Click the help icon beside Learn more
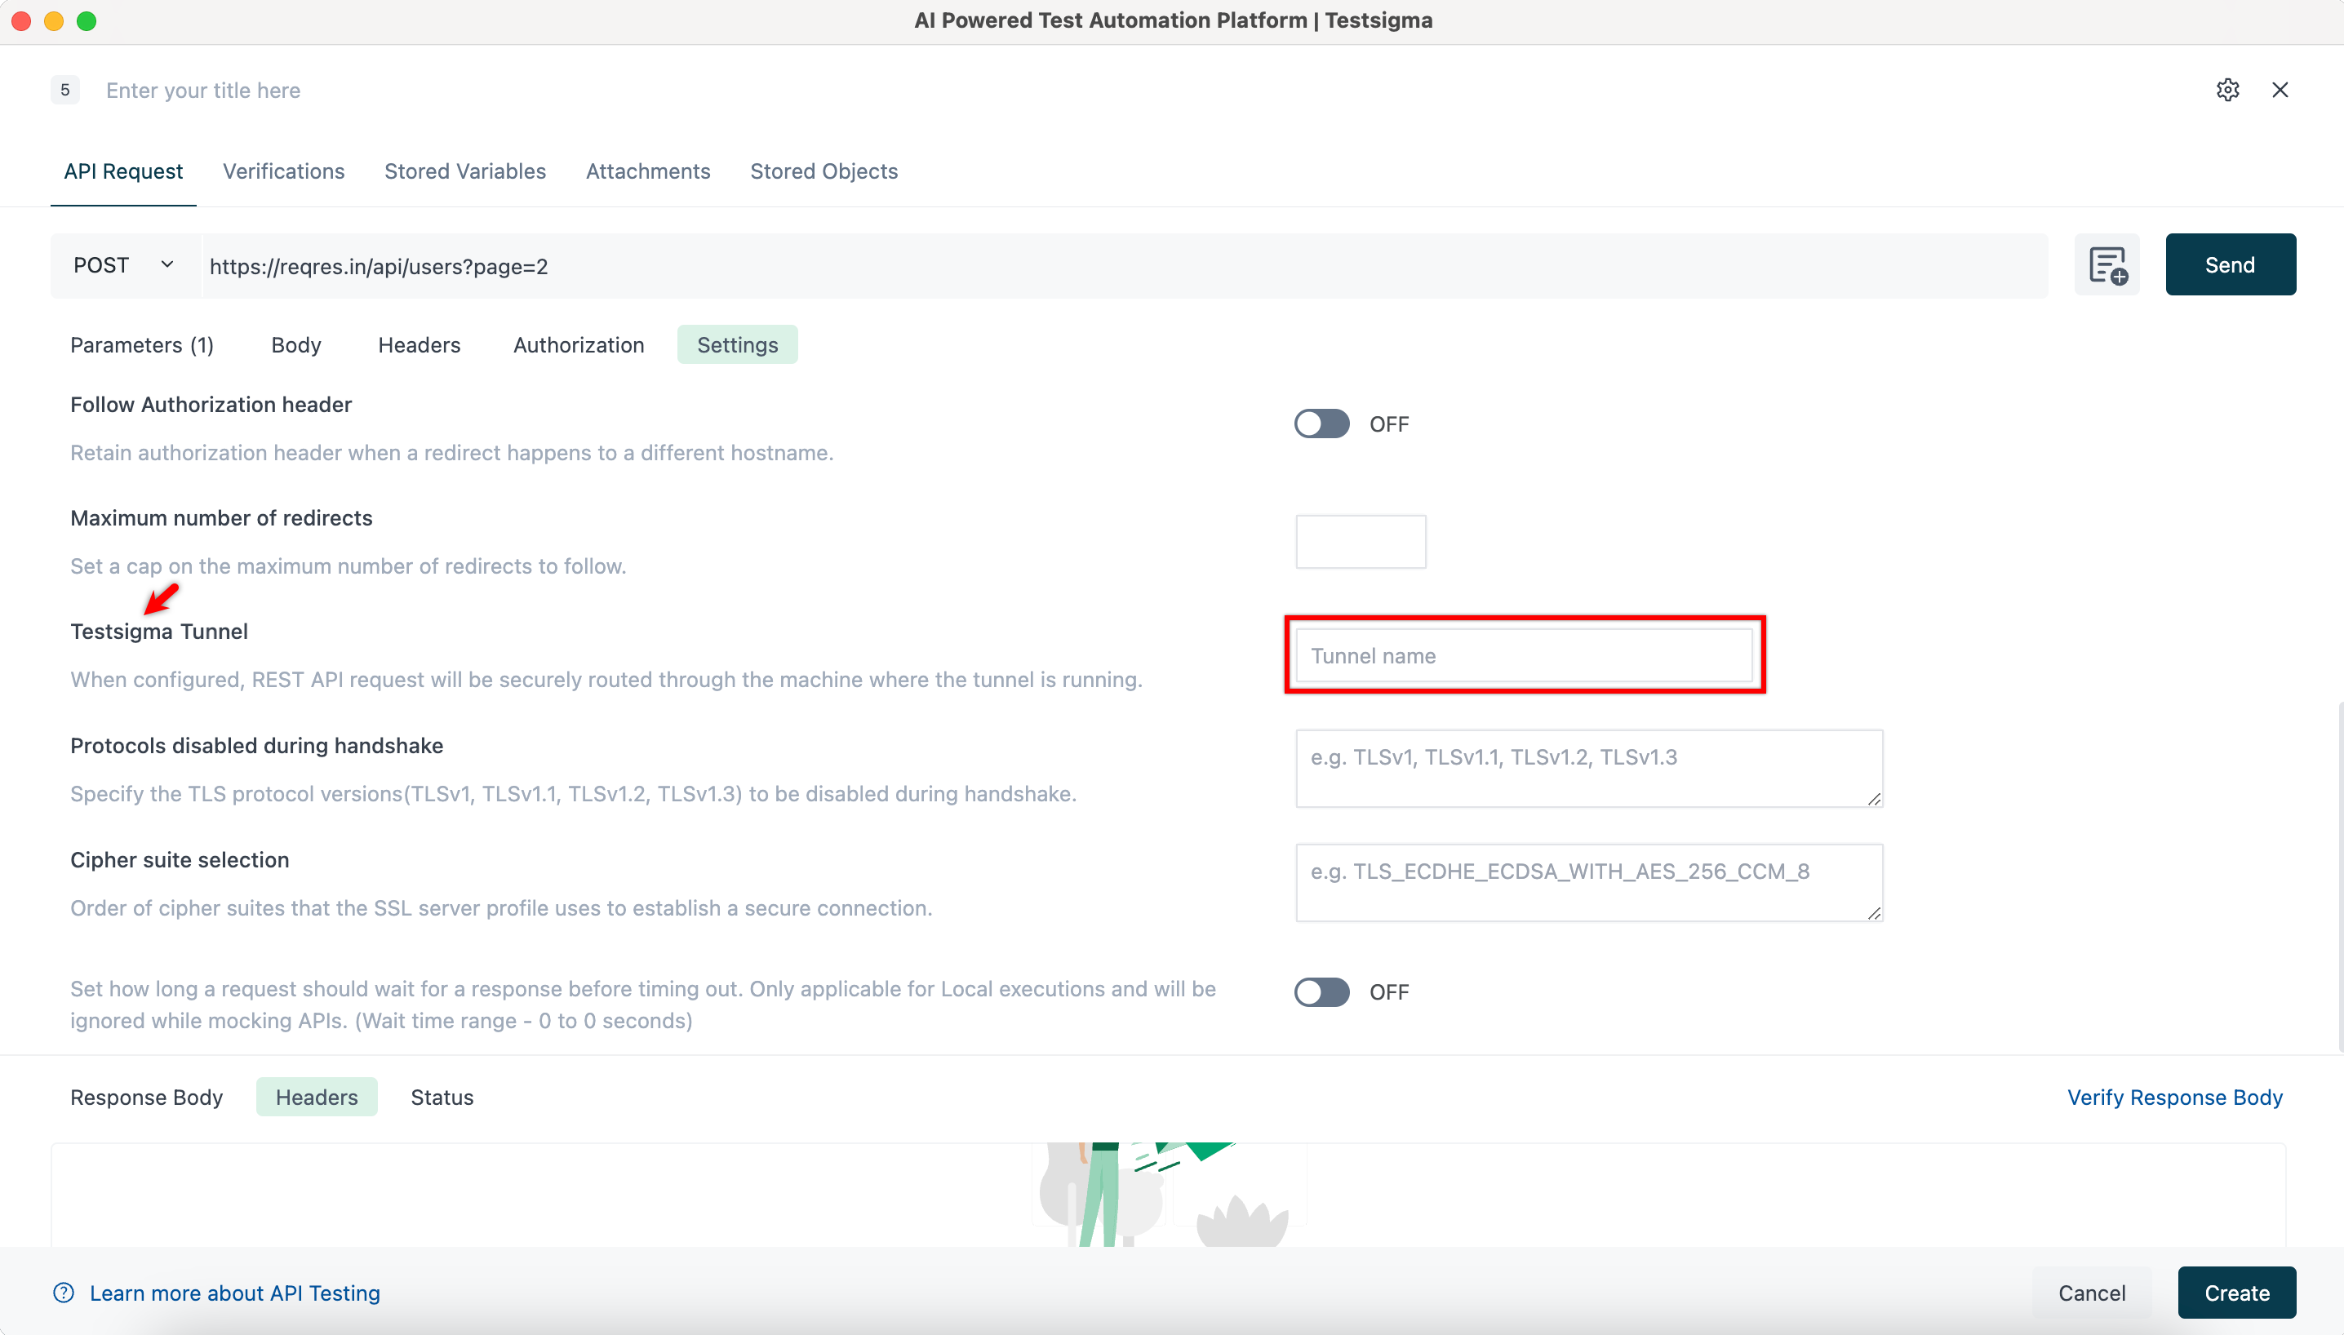The height and width of the screenshot is (1335, 2344). point(64,1293)
